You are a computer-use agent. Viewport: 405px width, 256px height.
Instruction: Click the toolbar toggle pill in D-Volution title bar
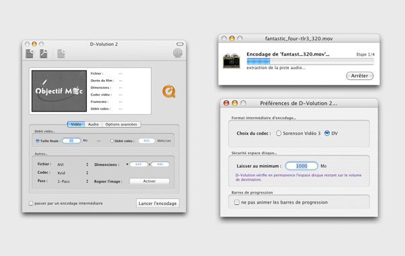point(180,44)
